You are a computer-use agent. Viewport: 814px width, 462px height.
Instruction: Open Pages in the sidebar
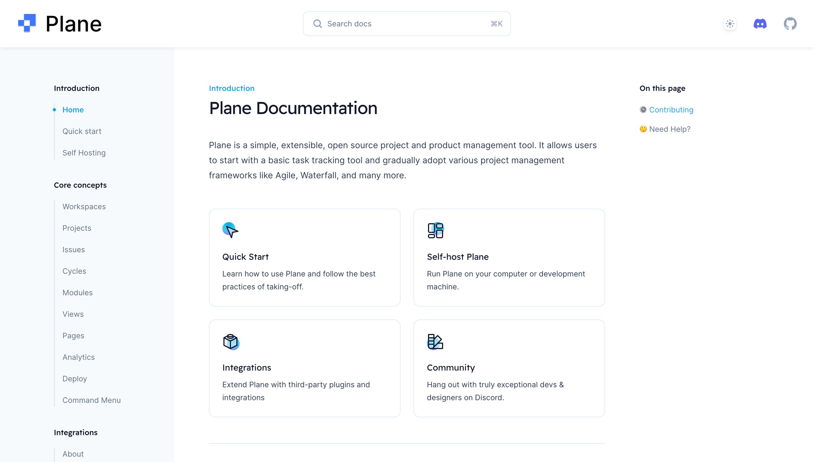click(73, 336)
